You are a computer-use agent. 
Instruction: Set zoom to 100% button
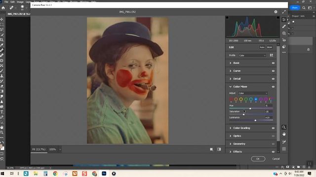[53, 149]
